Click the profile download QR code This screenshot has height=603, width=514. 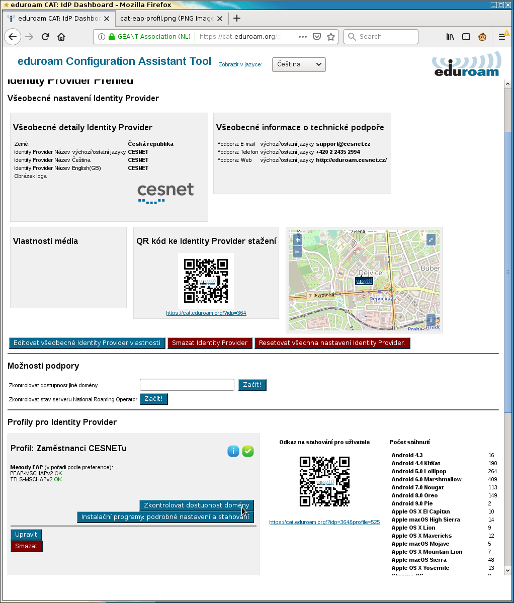pyautogui.click(x=324, y=481)
